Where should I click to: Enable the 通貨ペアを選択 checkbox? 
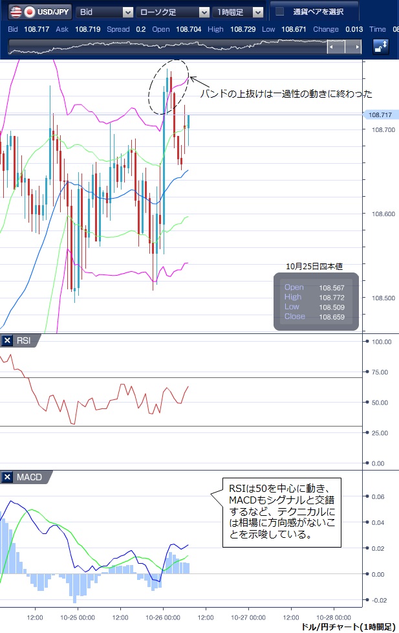point(279,12)
